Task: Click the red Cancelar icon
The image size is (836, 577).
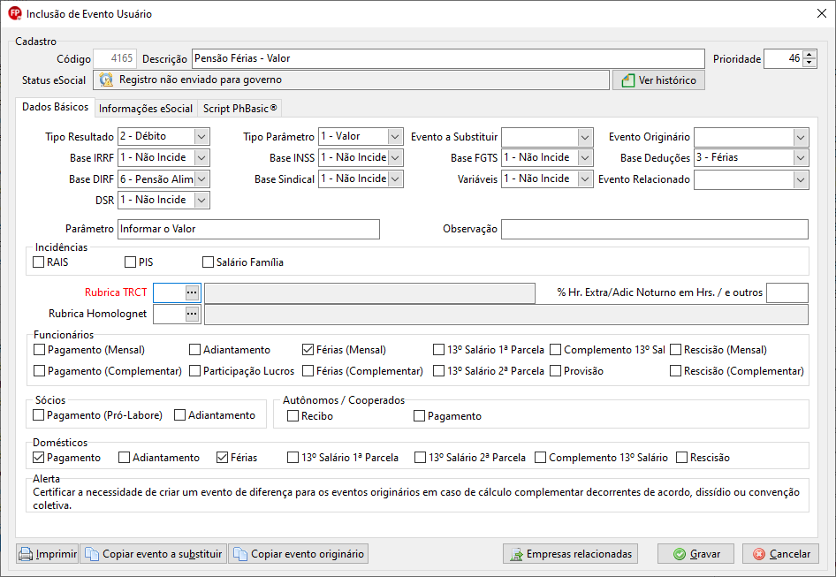Action: pyautogui.click(x=758, y=554)
